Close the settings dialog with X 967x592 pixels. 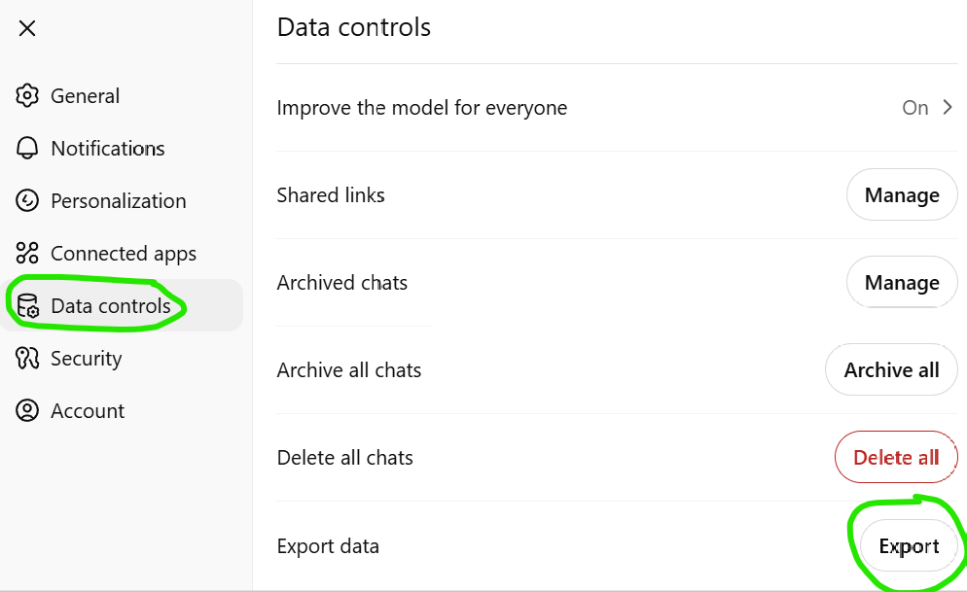pyautogui.click(x=27, y=28)
